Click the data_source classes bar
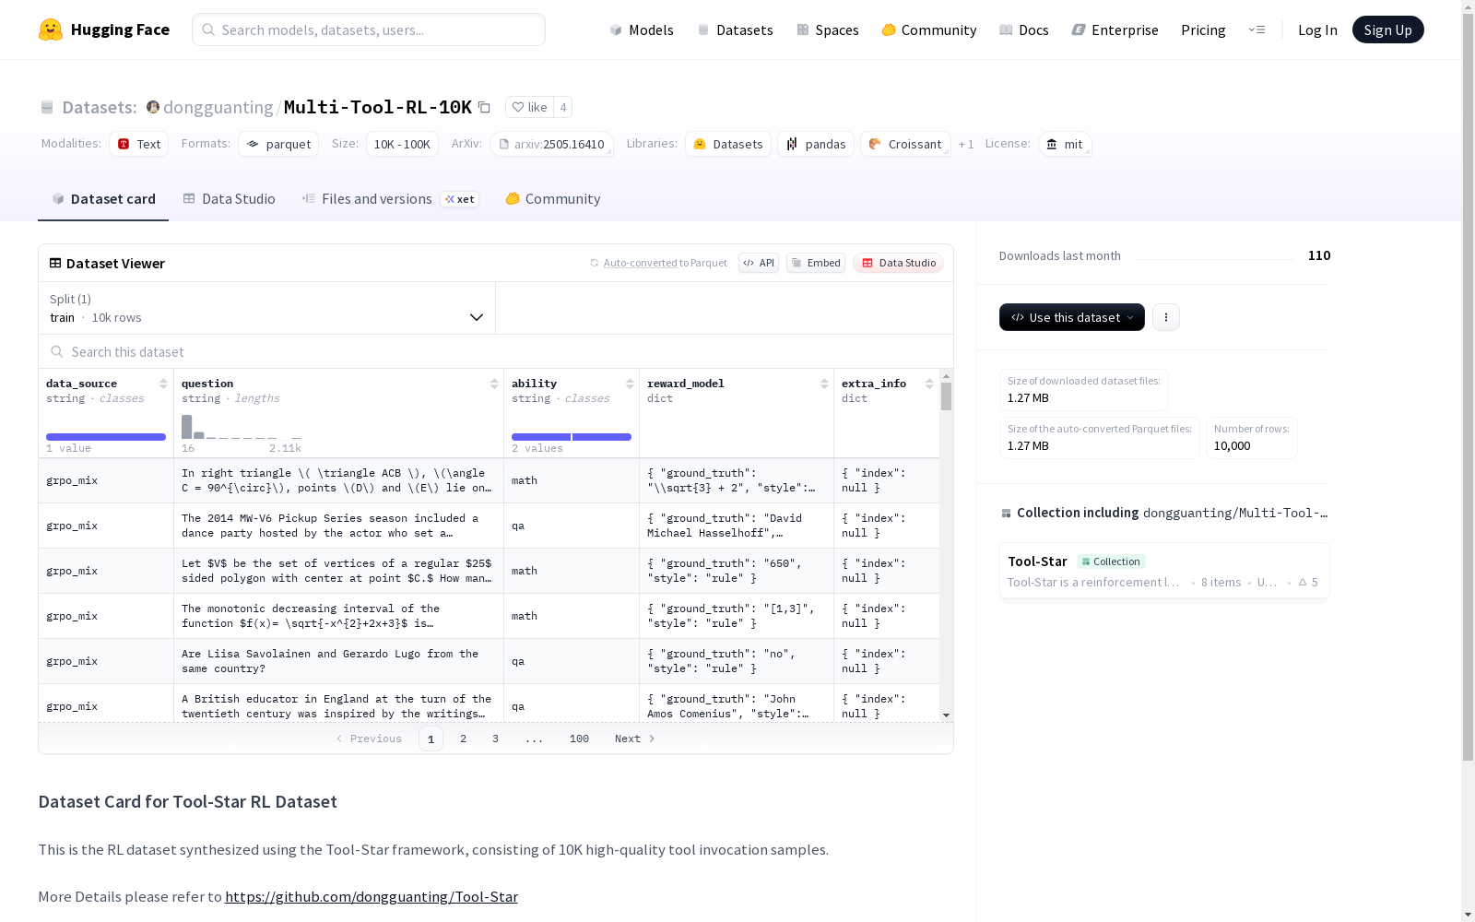Screen dimensions: 1475x922 pos(106,437)
